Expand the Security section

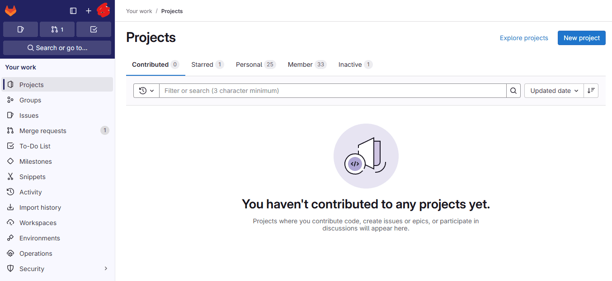32,268
